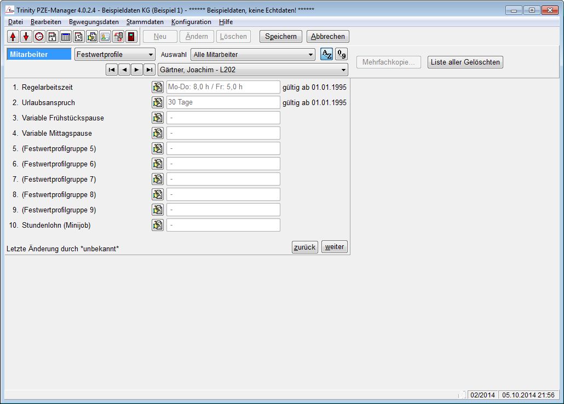Toggle alphabetical A-Z sorting

326,54
